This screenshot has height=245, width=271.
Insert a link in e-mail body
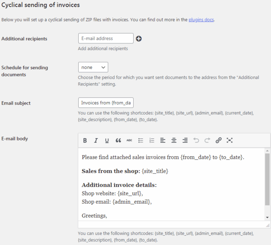[x=218, y=140]
